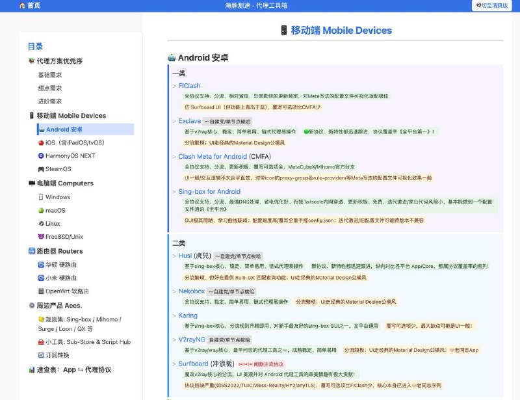Click the Android icon in sidebar
Image resolution: width=520 pixels, height=400 pixels.
click(x=42, y=129)
